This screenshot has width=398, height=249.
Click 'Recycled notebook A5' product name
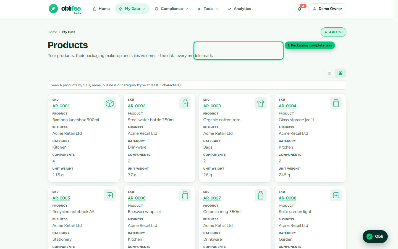tap(74, 212)
